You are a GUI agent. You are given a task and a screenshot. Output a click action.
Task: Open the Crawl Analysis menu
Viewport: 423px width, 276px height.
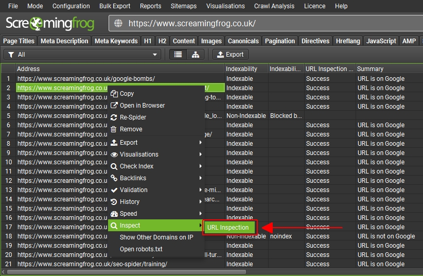[274, 6]
